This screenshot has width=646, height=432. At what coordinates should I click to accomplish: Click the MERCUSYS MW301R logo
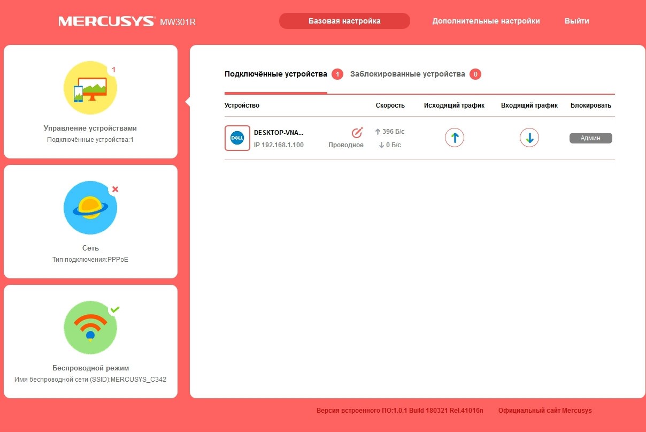click(x=127, y=21)
